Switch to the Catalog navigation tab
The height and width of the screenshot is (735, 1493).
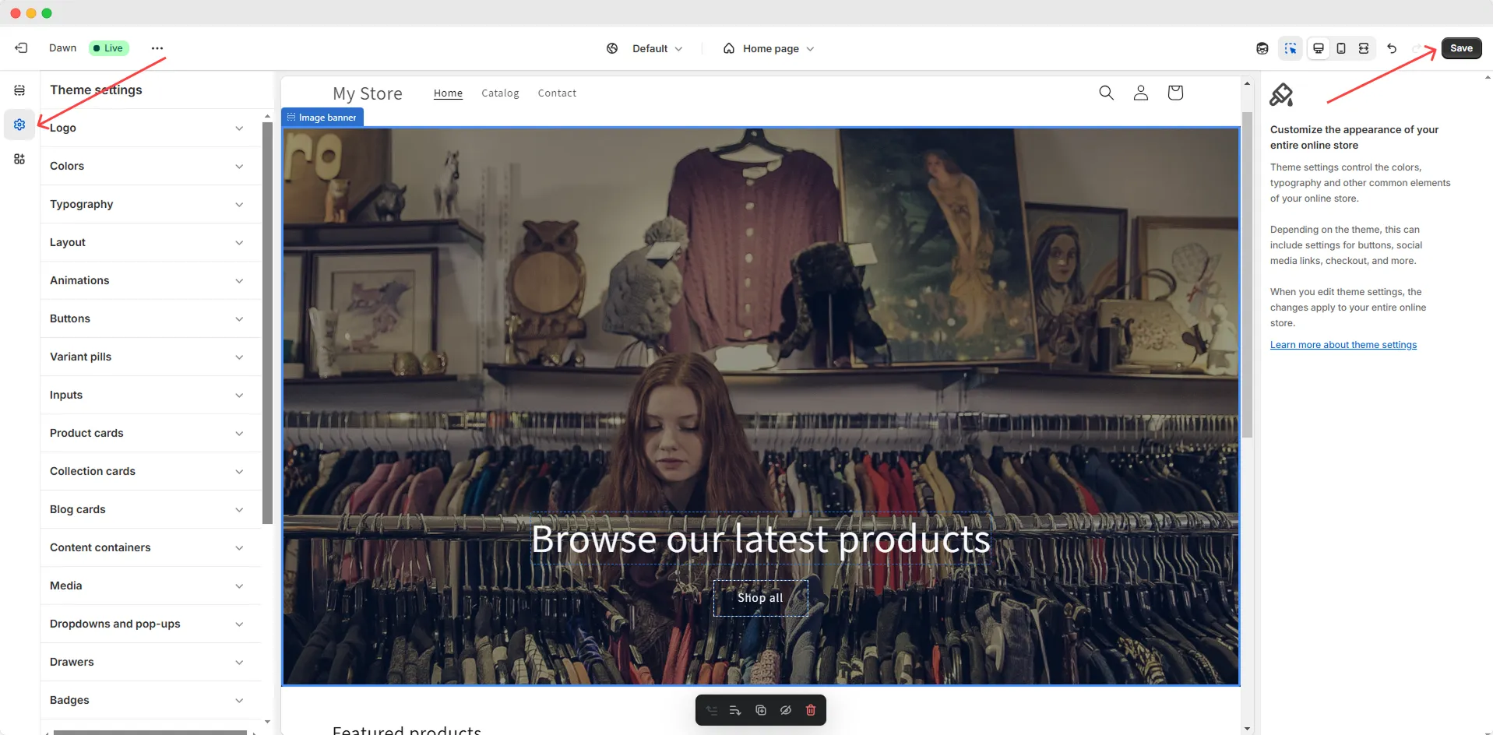[500, 93]
